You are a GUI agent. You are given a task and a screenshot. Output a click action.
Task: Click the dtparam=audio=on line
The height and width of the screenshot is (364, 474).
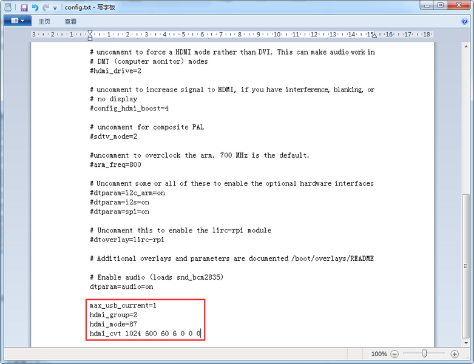(x=121, y=287)
